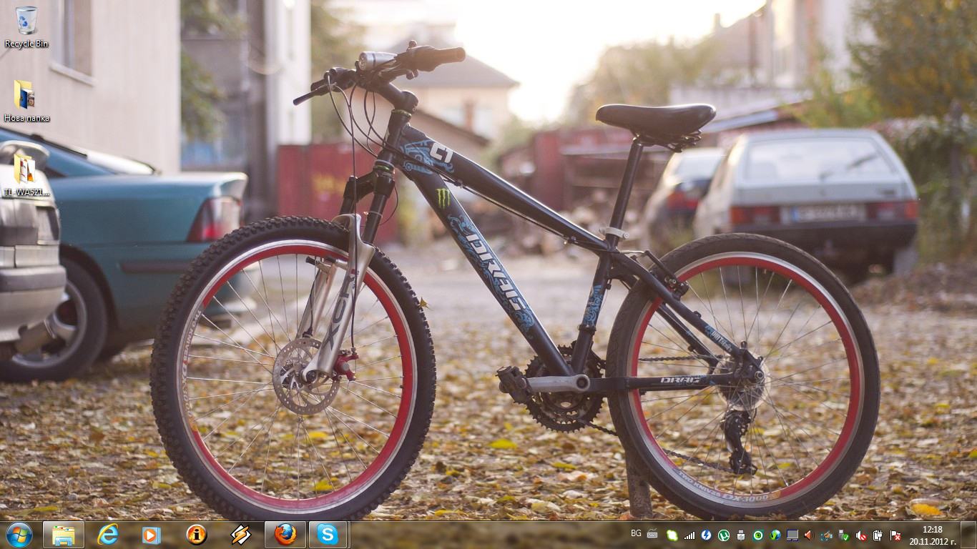This screenshot has width=977, height=549.
Task: Click the monitor display tray icon
Action: tap(792, 535)
